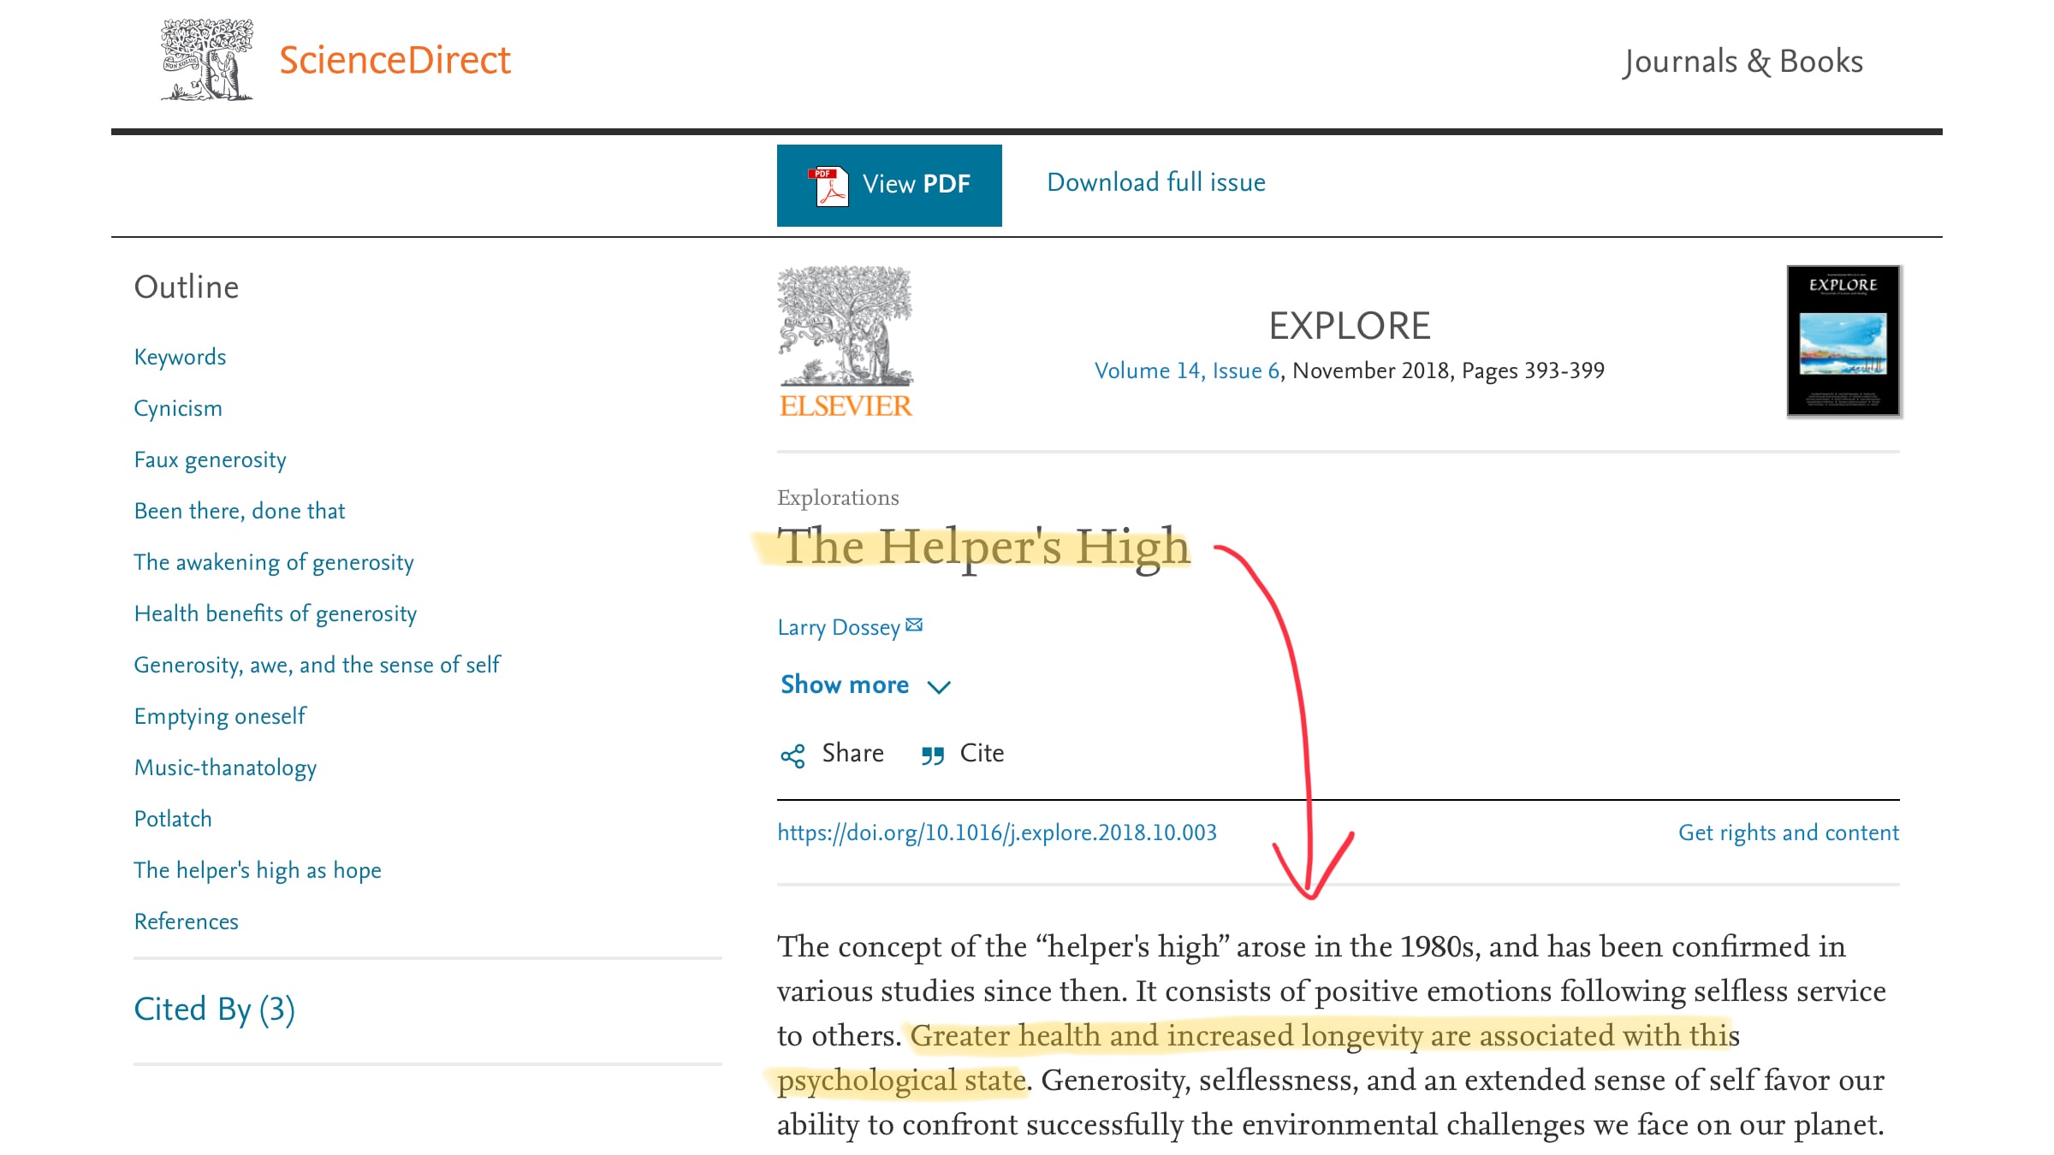This screenshot has height=1155, width=2054.
Task: Click the Cite quotation-mark icon
Action: [x=932, y=755]
